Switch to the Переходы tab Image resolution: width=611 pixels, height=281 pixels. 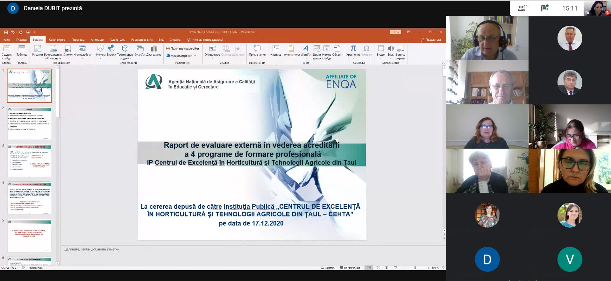(x=78, y=40)
